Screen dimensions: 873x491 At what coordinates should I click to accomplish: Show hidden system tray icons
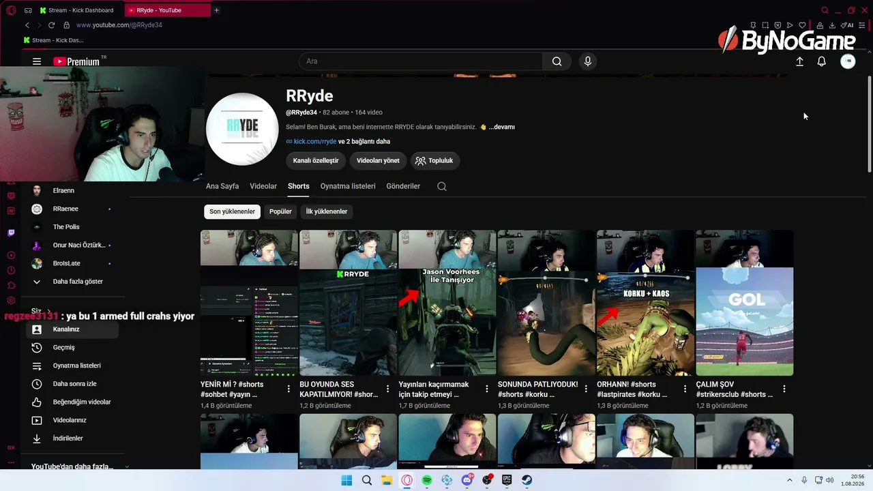point(790,480)
